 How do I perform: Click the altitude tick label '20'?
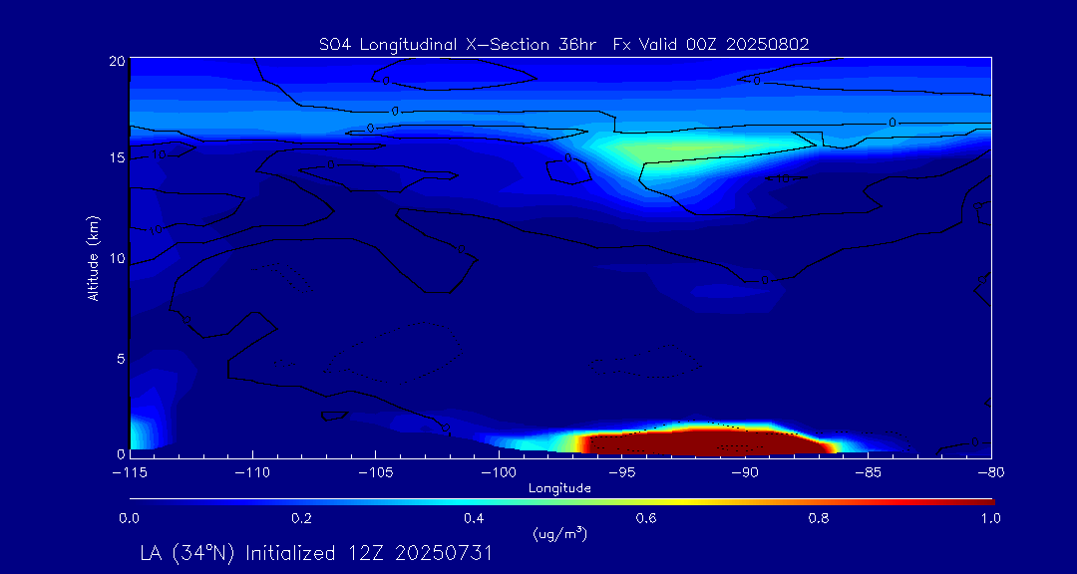(x=117, y=61)
